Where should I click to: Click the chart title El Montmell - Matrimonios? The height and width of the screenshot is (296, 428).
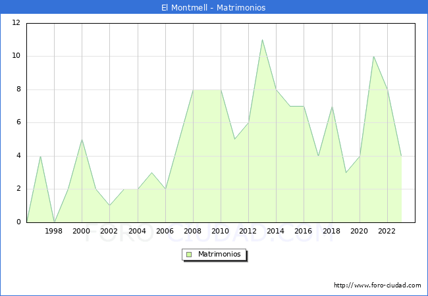coord(213,8)
